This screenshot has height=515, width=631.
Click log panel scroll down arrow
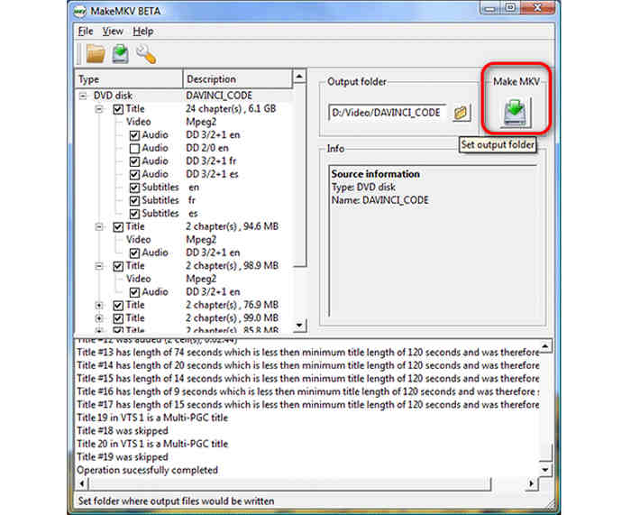[x=544, y=470]
